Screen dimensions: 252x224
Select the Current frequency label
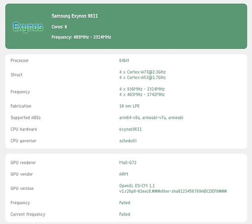28,214
